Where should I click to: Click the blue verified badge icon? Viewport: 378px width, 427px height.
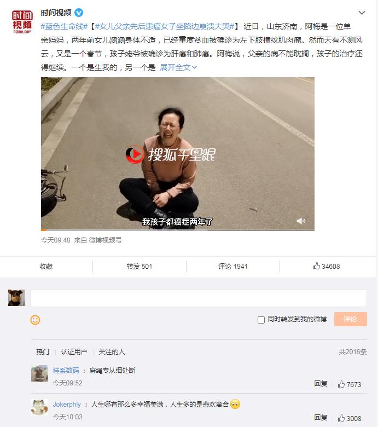(x=79, y=13)
